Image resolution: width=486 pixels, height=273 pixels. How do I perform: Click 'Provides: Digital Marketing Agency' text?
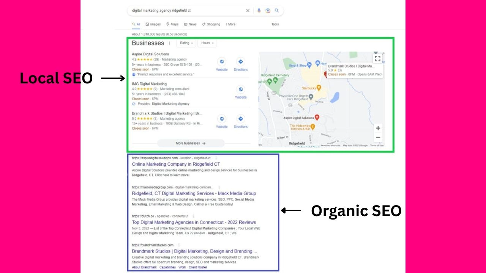pyautogui.click(x=163, y=104)
